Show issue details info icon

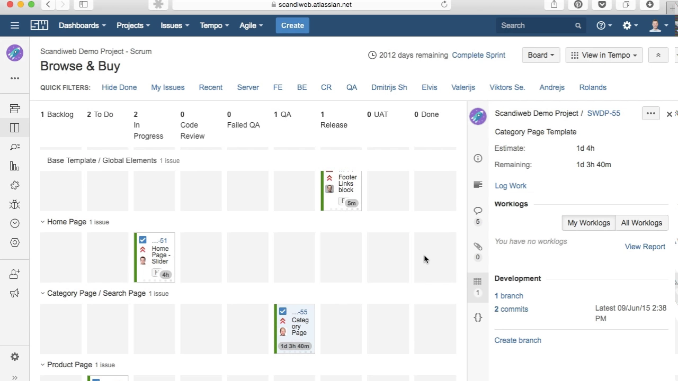[x=478, y=158]
